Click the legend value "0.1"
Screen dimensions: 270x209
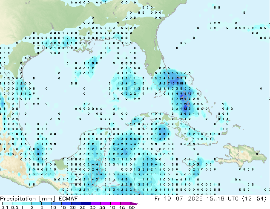(5, 207)
